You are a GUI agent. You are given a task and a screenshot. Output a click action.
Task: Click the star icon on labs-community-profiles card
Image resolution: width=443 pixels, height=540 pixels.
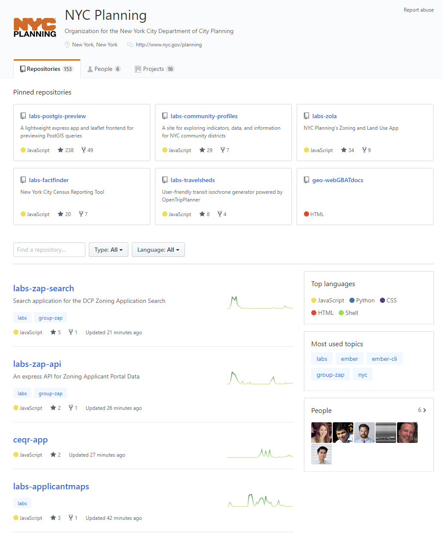202,150
